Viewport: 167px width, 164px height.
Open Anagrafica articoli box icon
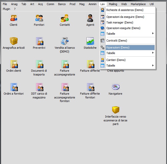pos(14,41)
